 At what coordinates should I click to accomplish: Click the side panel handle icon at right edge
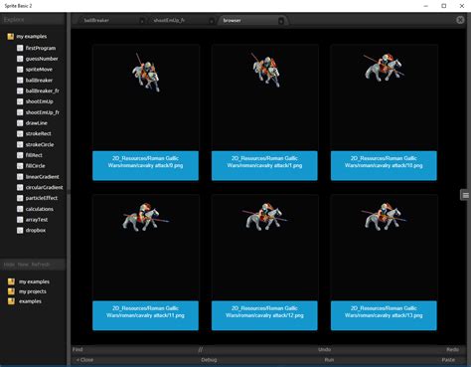tap(465, 195)
